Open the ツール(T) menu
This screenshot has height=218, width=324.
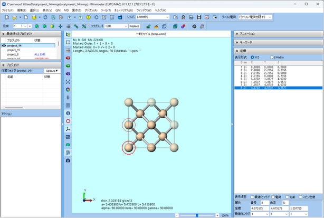106,10
